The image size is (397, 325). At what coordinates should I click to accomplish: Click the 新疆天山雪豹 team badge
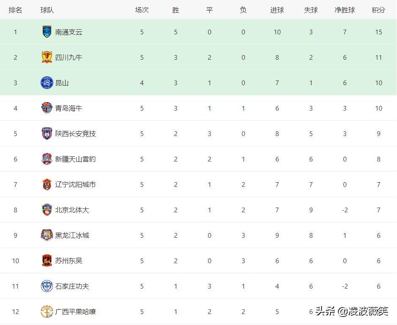click(x=47, y=159)
